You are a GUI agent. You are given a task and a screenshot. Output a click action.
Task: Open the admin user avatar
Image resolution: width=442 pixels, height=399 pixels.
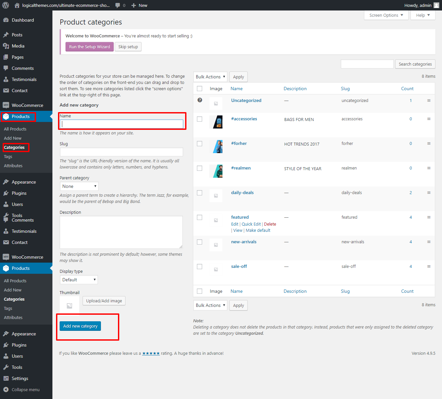(436, 5)
